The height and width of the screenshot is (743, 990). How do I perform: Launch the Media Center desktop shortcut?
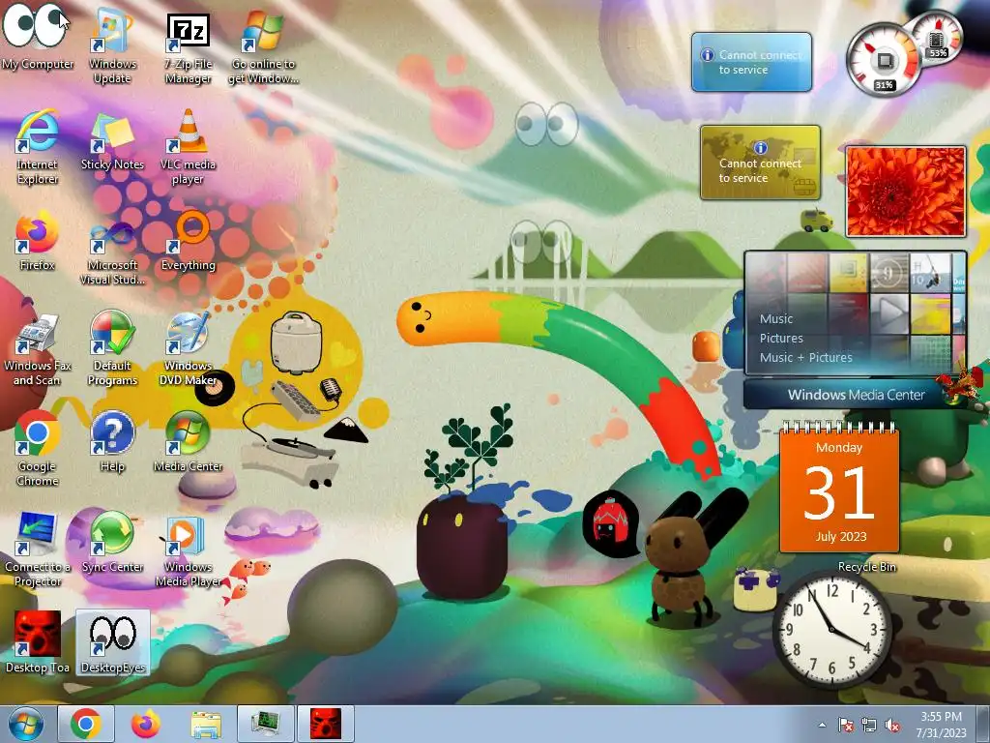(x=188, y=442)
